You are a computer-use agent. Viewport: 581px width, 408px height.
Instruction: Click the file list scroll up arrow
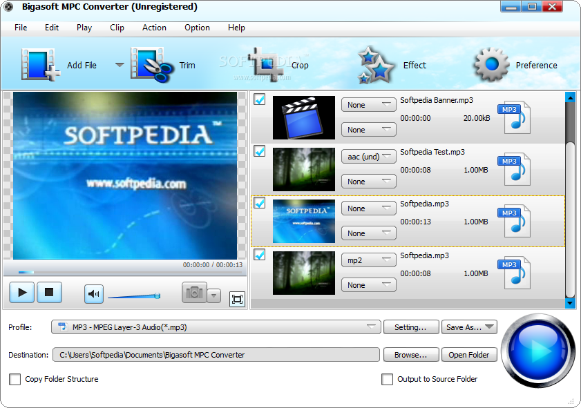(x=570, y=97)
